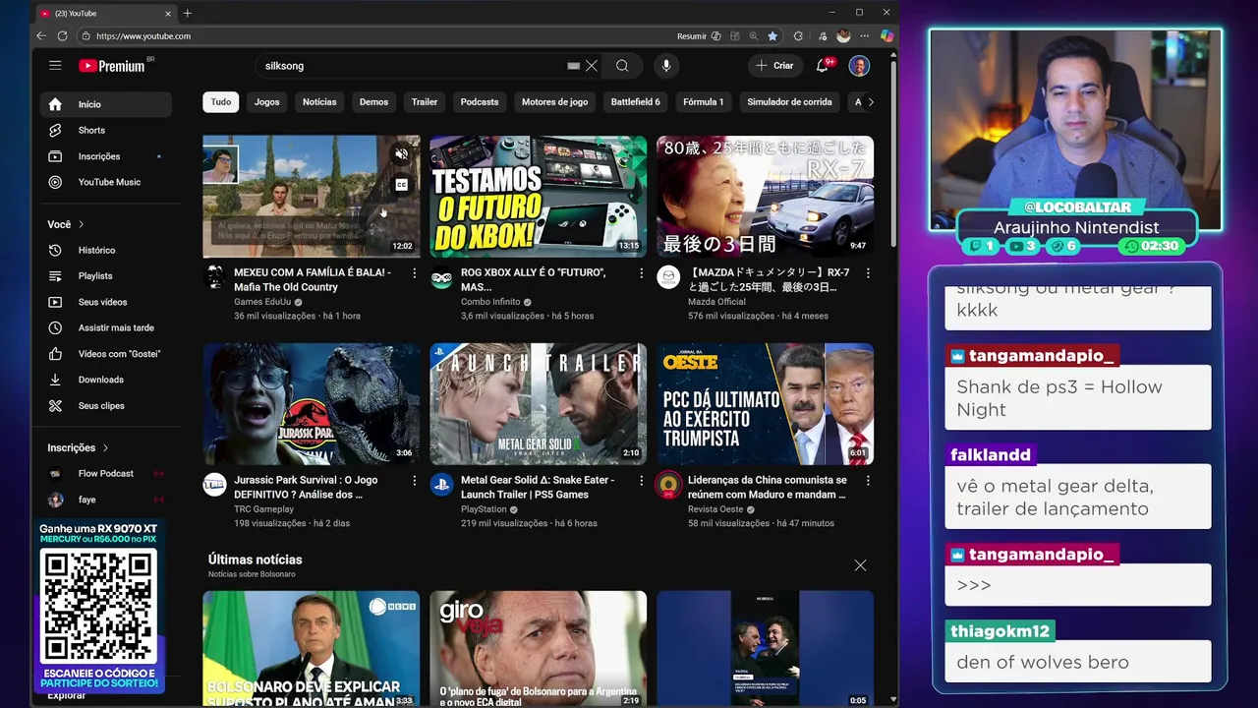
Task: Open a new browser tab
Action: click(188, 13)
